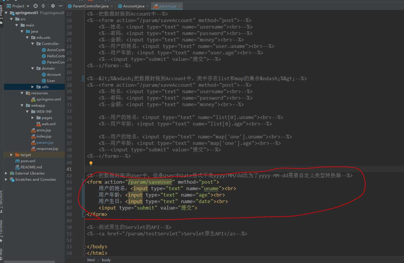Click pom.xml Maven icon
Image resolution: width=404 pixels, height=263 pixels.
[17, 161]
